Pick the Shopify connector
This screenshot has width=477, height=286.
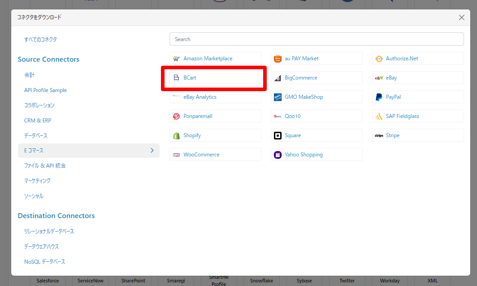215,135
